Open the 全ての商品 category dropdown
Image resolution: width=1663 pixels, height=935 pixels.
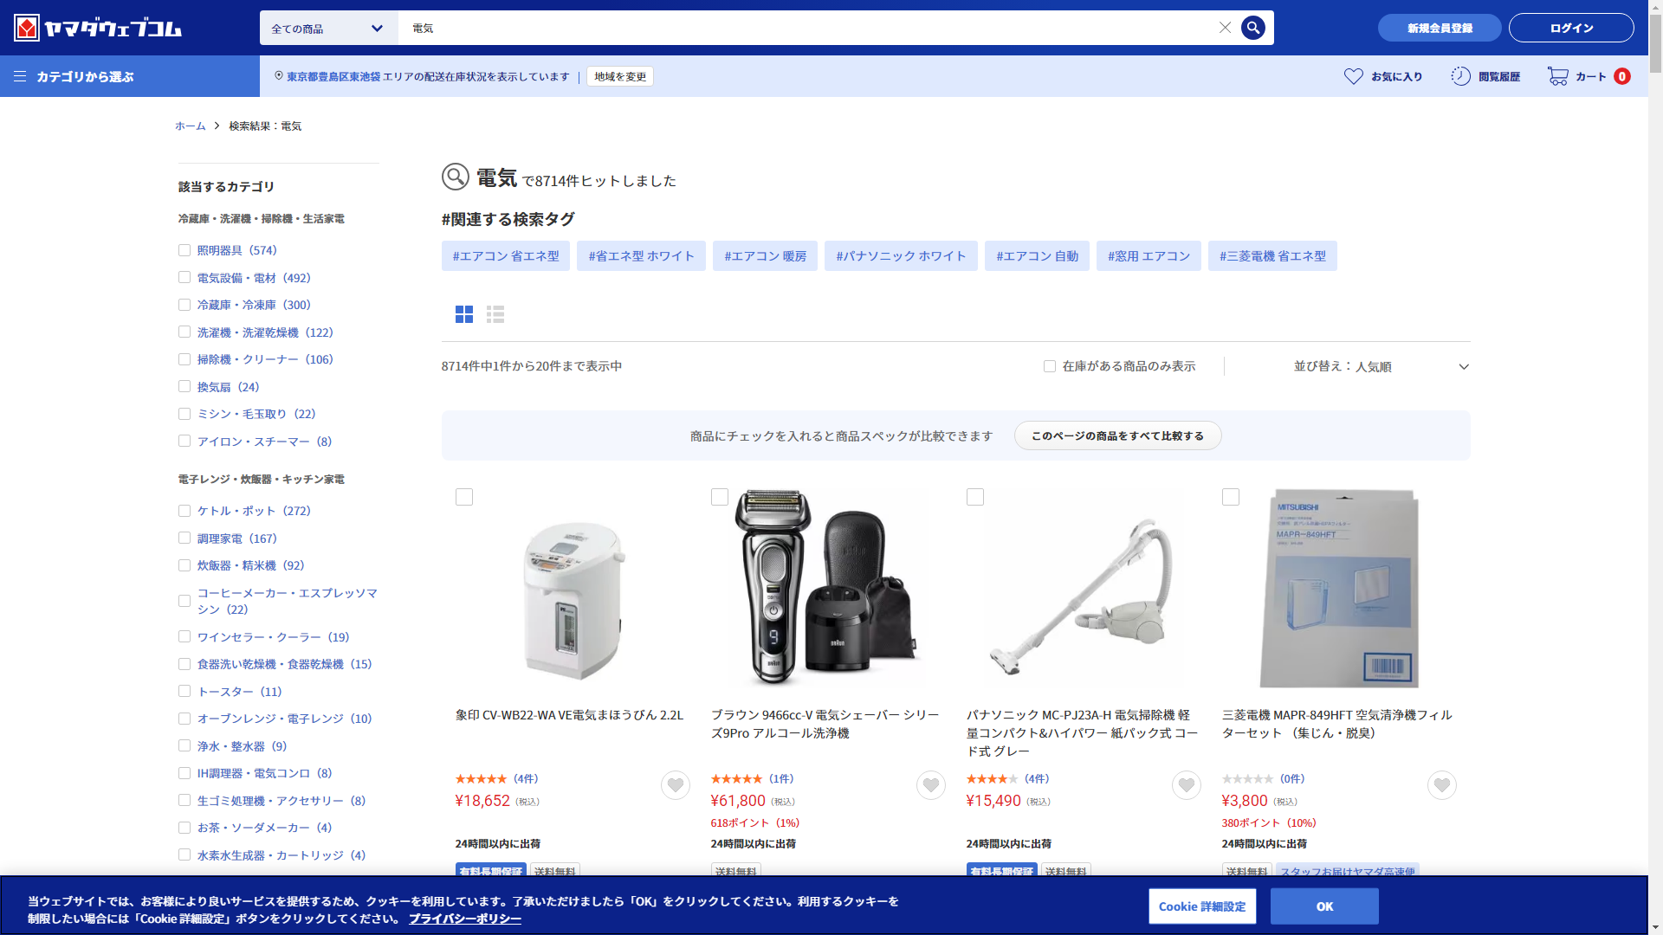click(328, 29)
